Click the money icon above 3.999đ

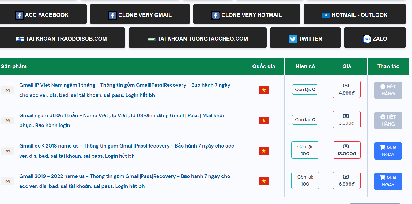(x=346, y=116)
